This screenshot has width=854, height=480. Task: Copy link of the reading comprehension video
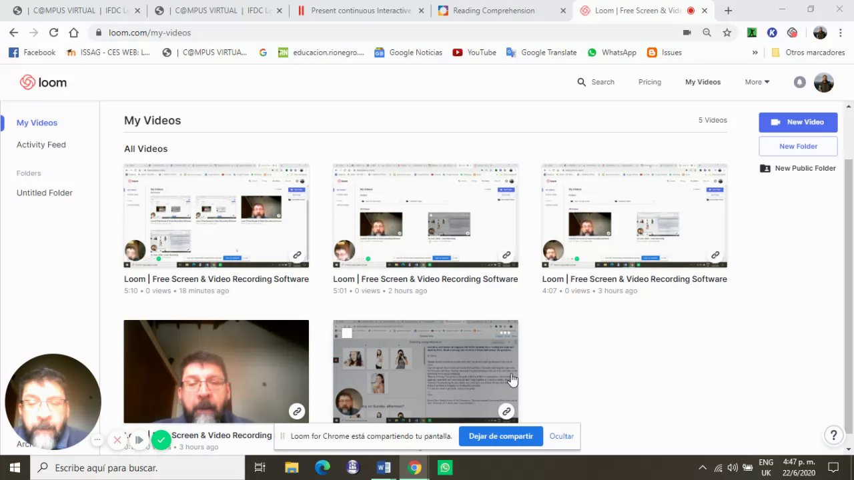pos(506,411)
